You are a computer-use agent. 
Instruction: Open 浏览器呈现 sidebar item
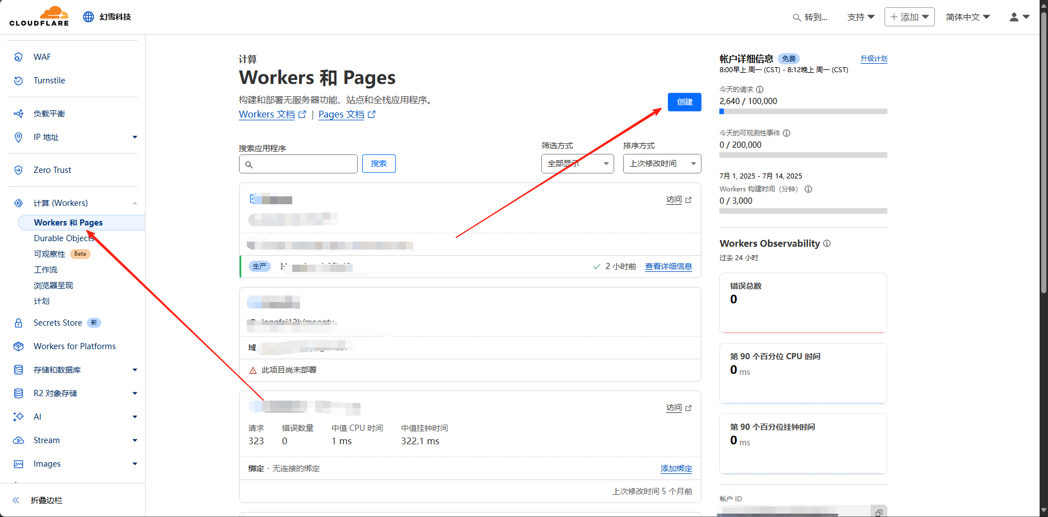click(x=53, y=285)
